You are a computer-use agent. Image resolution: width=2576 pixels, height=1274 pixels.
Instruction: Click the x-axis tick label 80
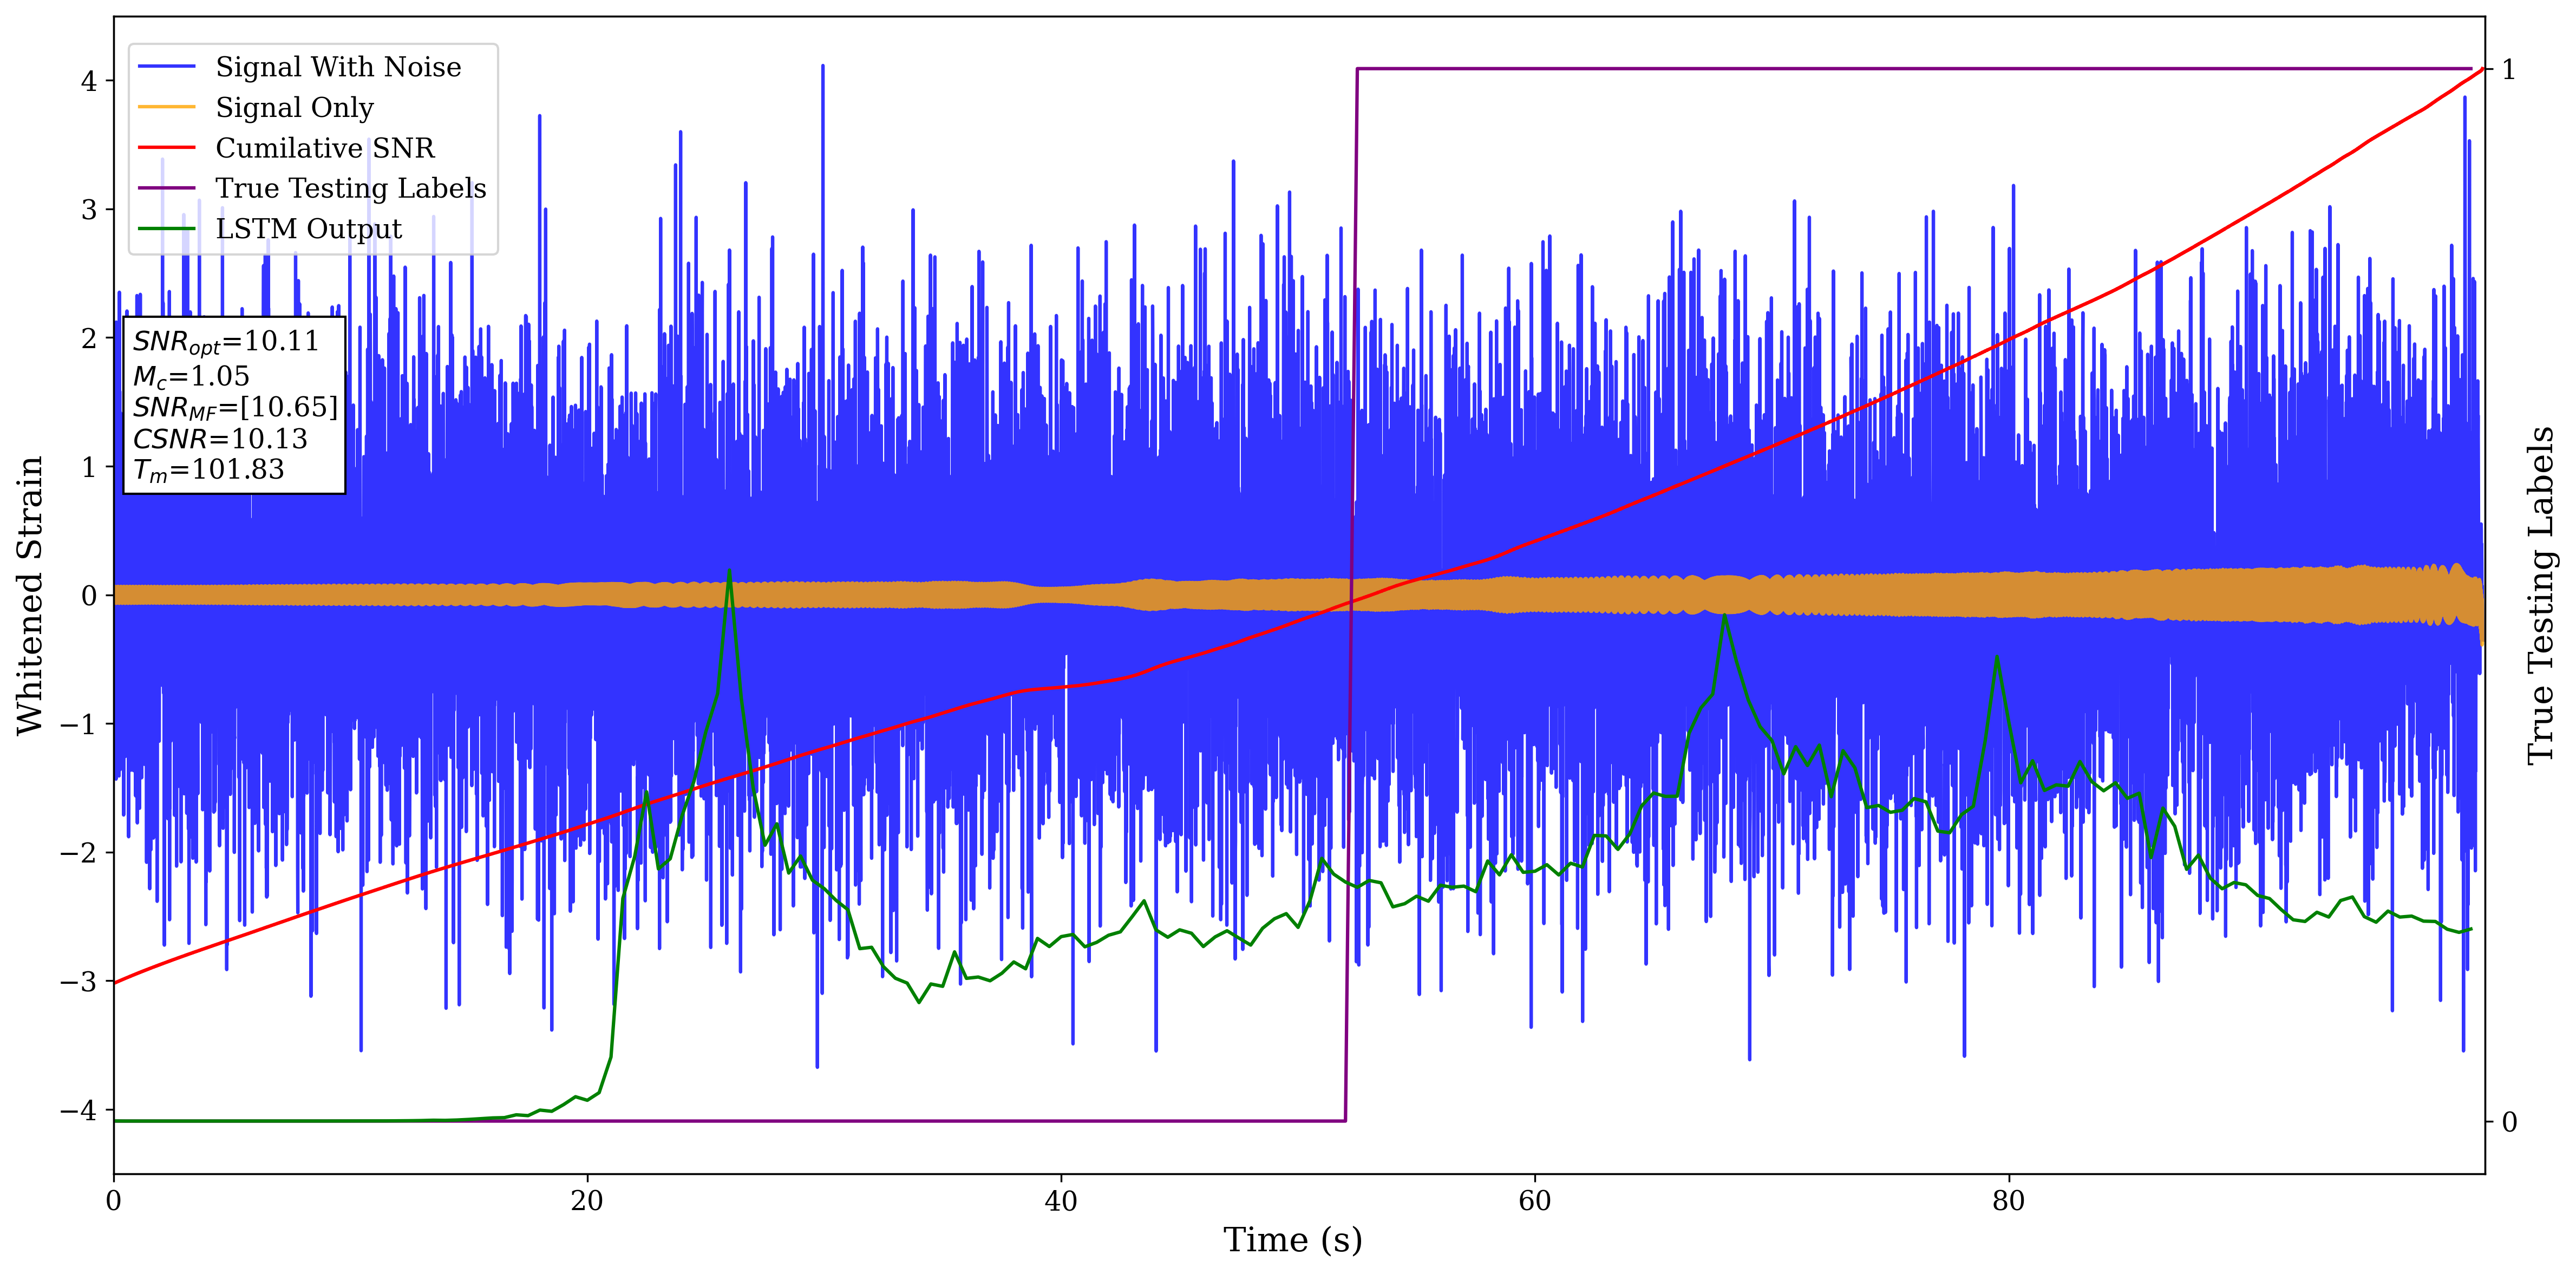(2008, 1201)
